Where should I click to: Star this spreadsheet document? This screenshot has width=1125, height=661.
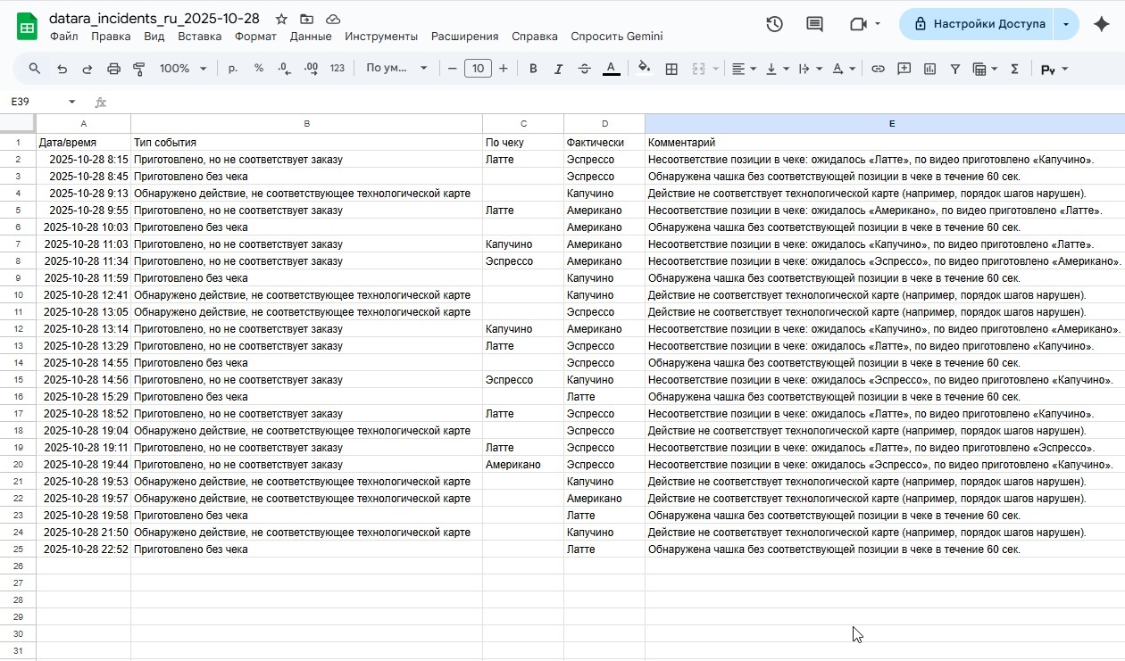pos(281,19)
